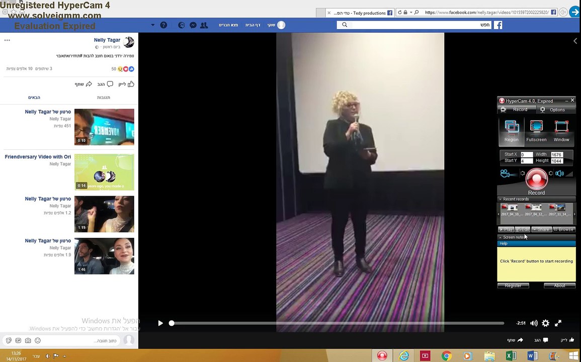Open Messenger icon in header

point(193,25)
